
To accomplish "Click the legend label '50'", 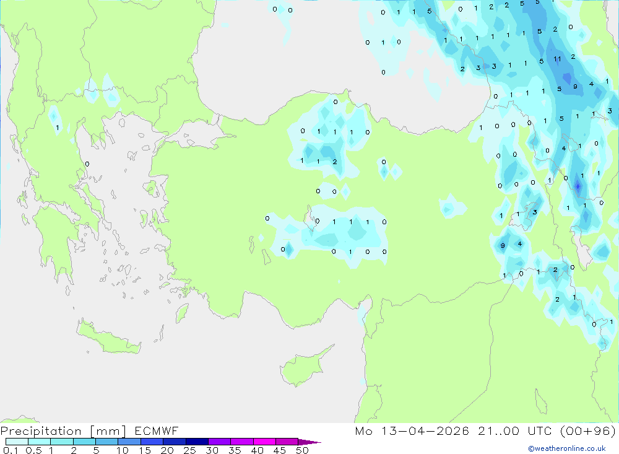I will tap(302, 450).
